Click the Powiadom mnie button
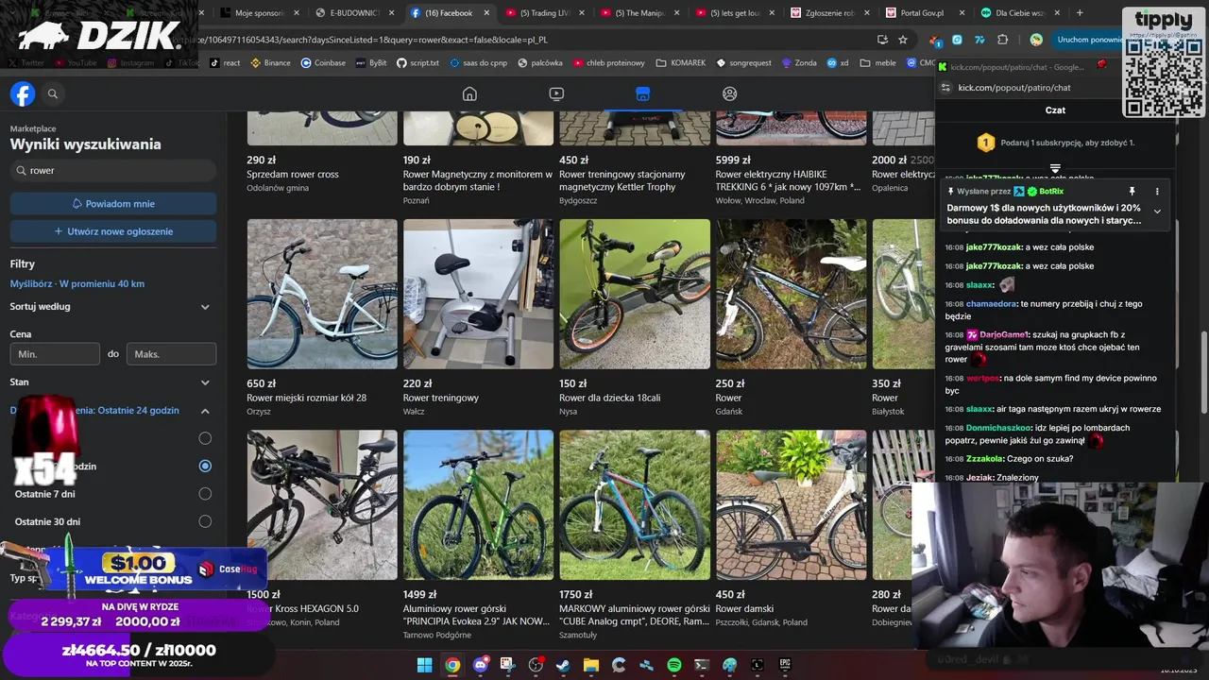This screenshot has width=1209, height=680. 113,204
